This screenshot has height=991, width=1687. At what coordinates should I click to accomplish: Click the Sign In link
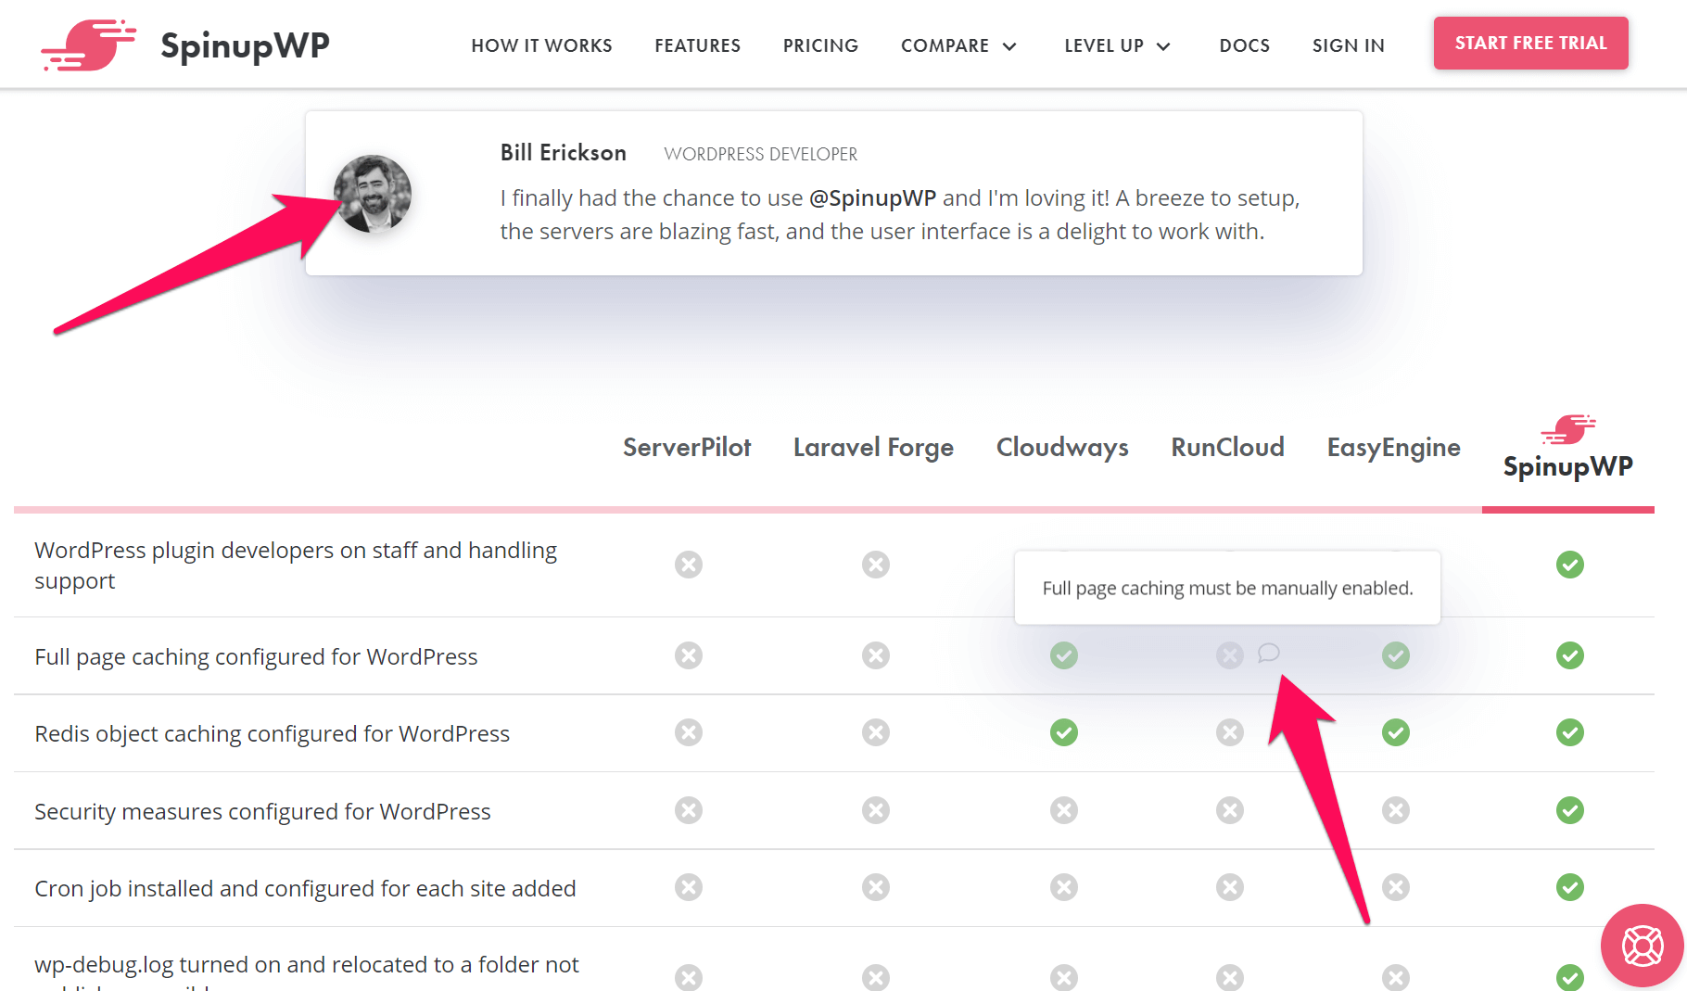click(x=1348, y=45)
